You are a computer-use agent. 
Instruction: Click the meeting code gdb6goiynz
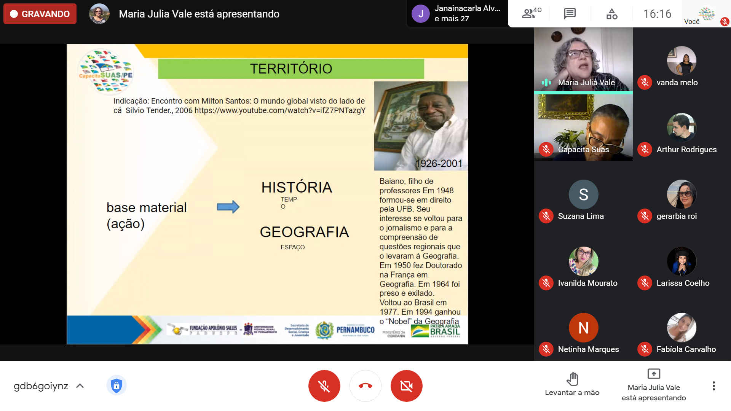41,386
